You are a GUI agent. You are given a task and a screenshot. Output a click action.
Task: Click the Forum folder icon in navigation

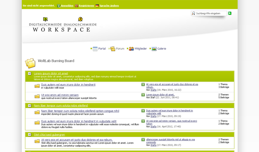(113, 49)
